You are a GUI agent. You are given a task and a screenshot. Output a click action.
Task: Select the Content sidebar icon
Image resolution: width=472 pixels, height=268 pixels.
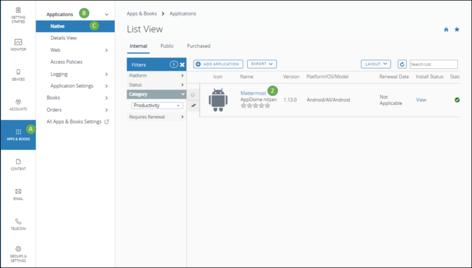click(x=18, y=164)
